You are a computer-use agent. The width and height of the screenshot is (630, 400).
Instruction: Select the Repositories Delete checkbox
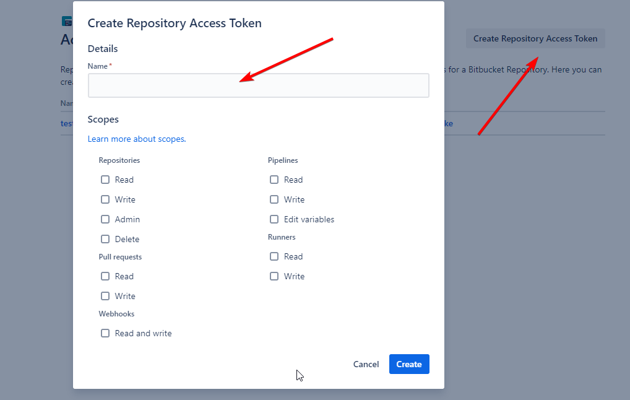coord(105,239)
